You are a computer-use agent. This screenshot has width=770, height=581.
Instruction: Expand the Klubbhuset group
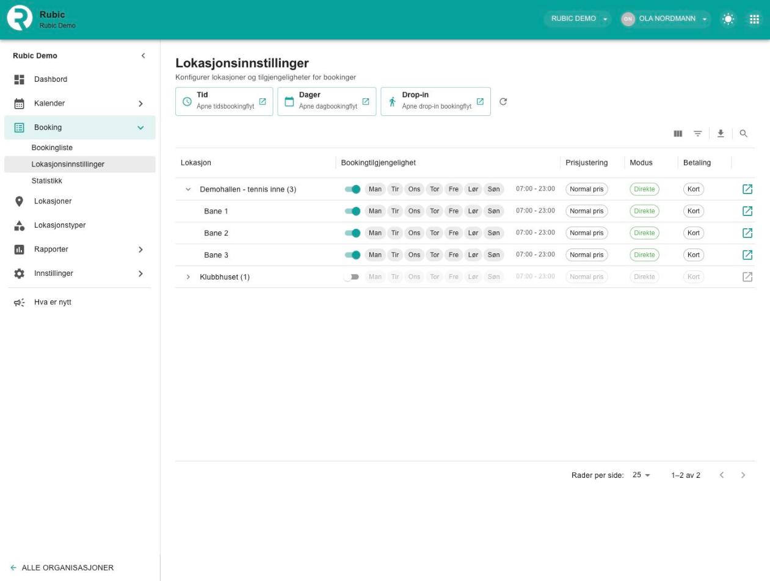188,277
